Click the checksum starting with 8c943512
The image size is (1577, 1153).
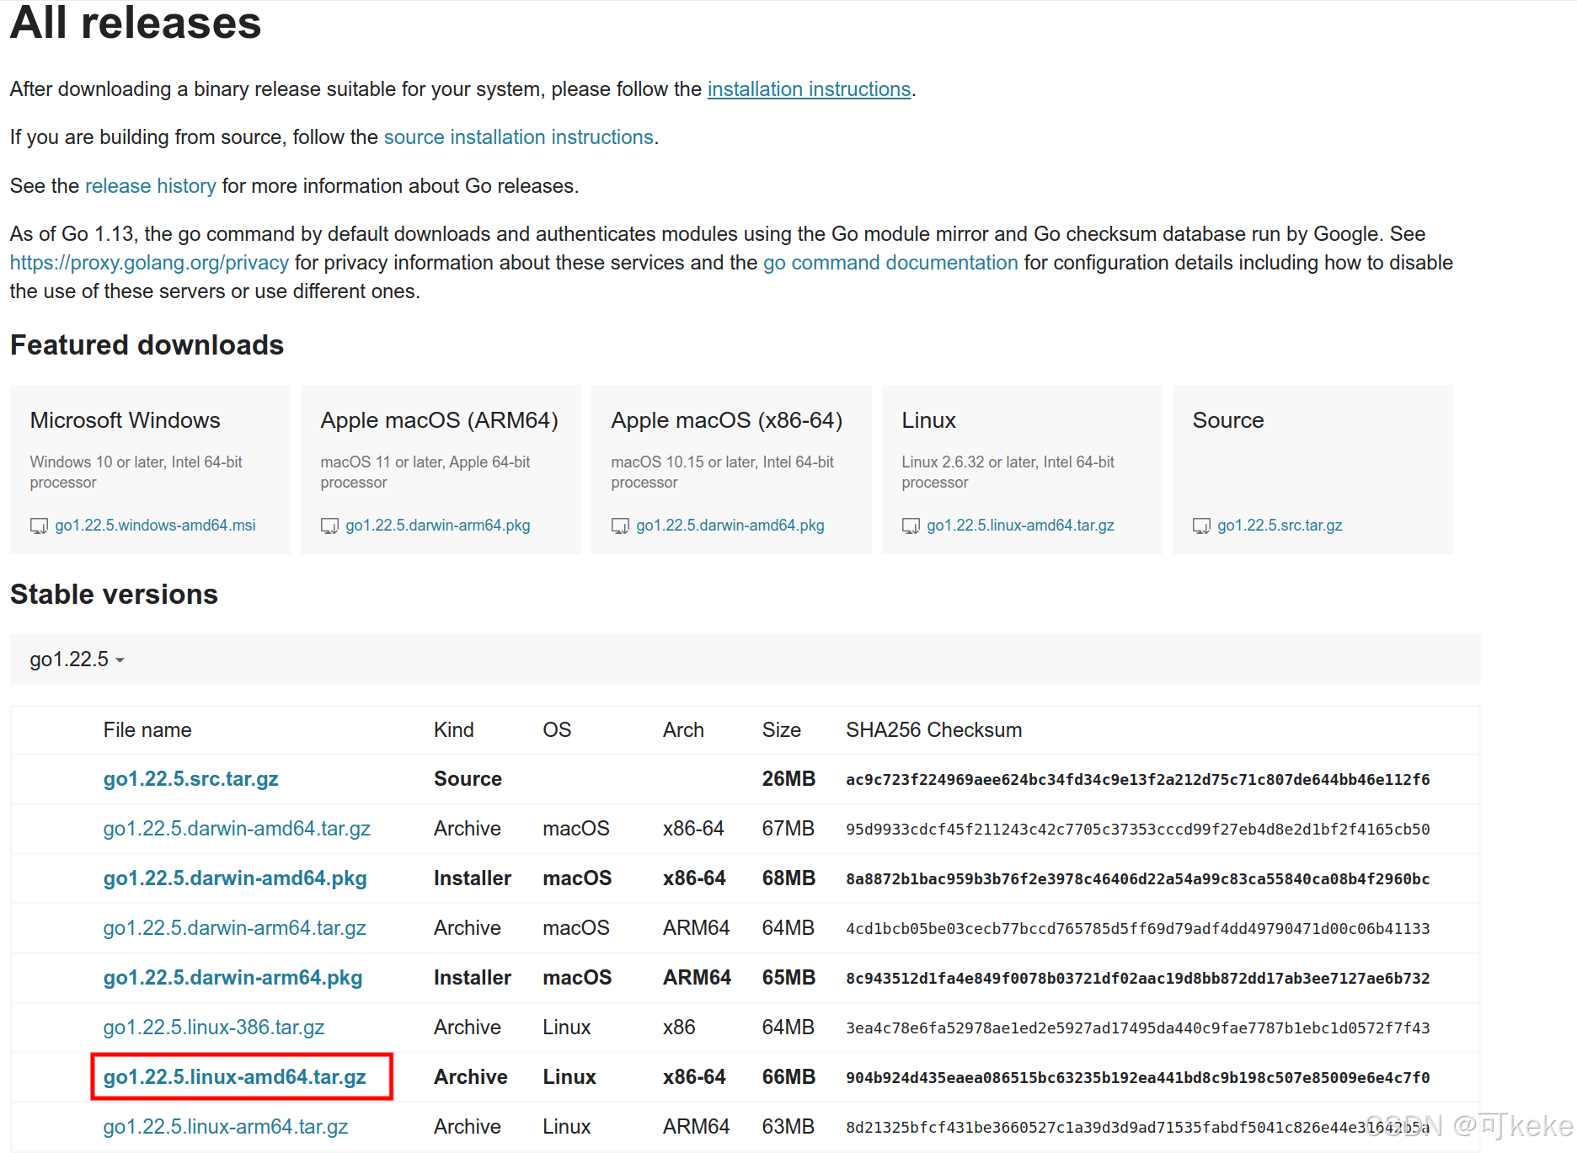pos(1137,979)
